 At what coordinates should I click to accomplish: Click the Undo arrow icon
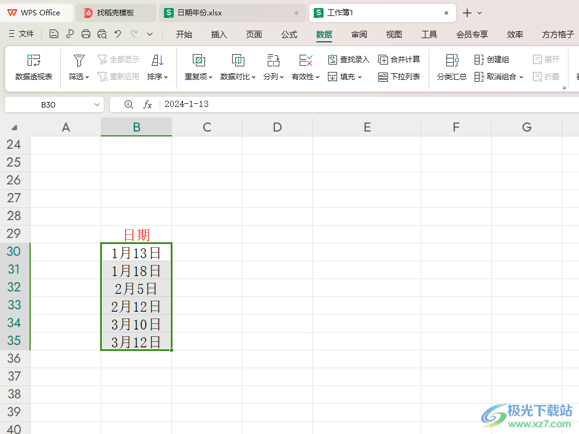(118, 34)
